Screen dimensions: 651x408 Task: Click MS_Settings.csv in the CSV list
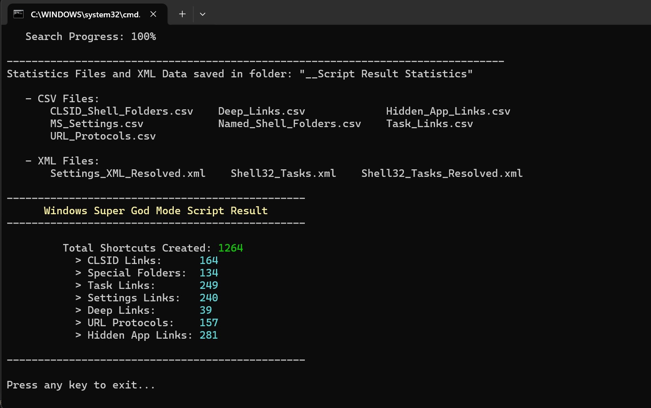[96, 123]
